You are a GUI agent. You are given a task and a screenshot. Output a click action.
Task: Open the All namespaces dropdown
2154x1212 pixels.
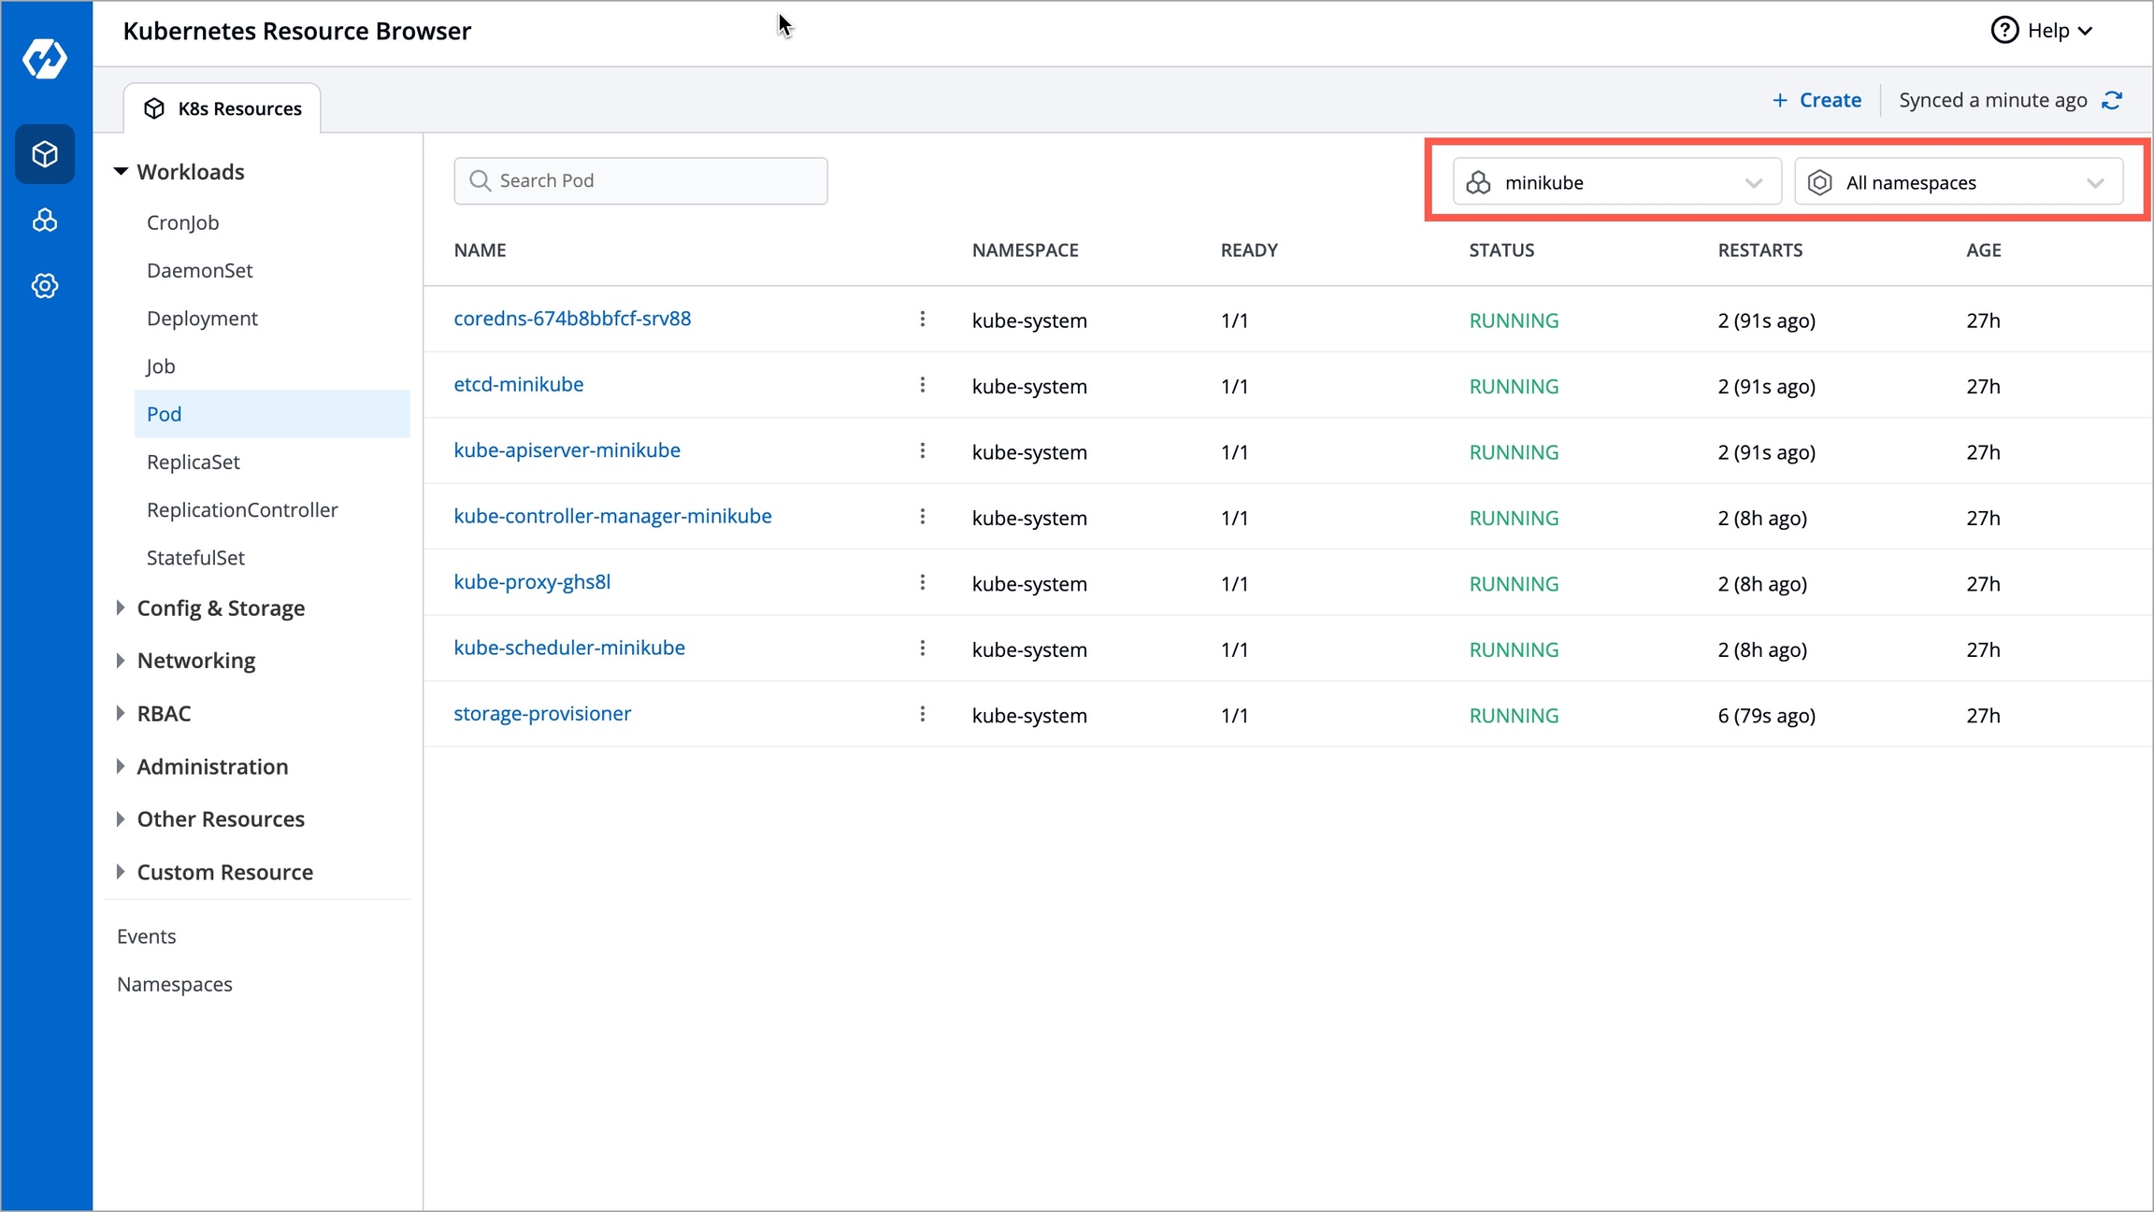[1958, 182]
